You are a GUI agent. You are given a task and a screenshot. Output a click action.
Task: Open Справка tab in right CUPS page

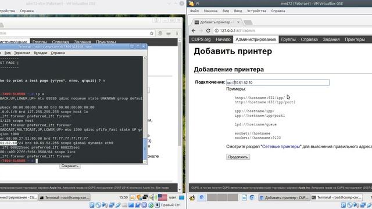309,39
